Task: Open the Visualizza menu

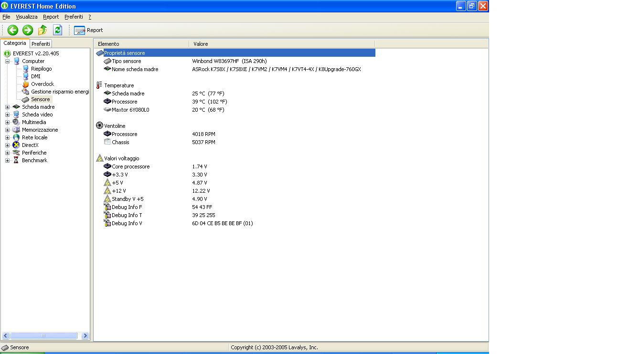Action: [26, 17]
